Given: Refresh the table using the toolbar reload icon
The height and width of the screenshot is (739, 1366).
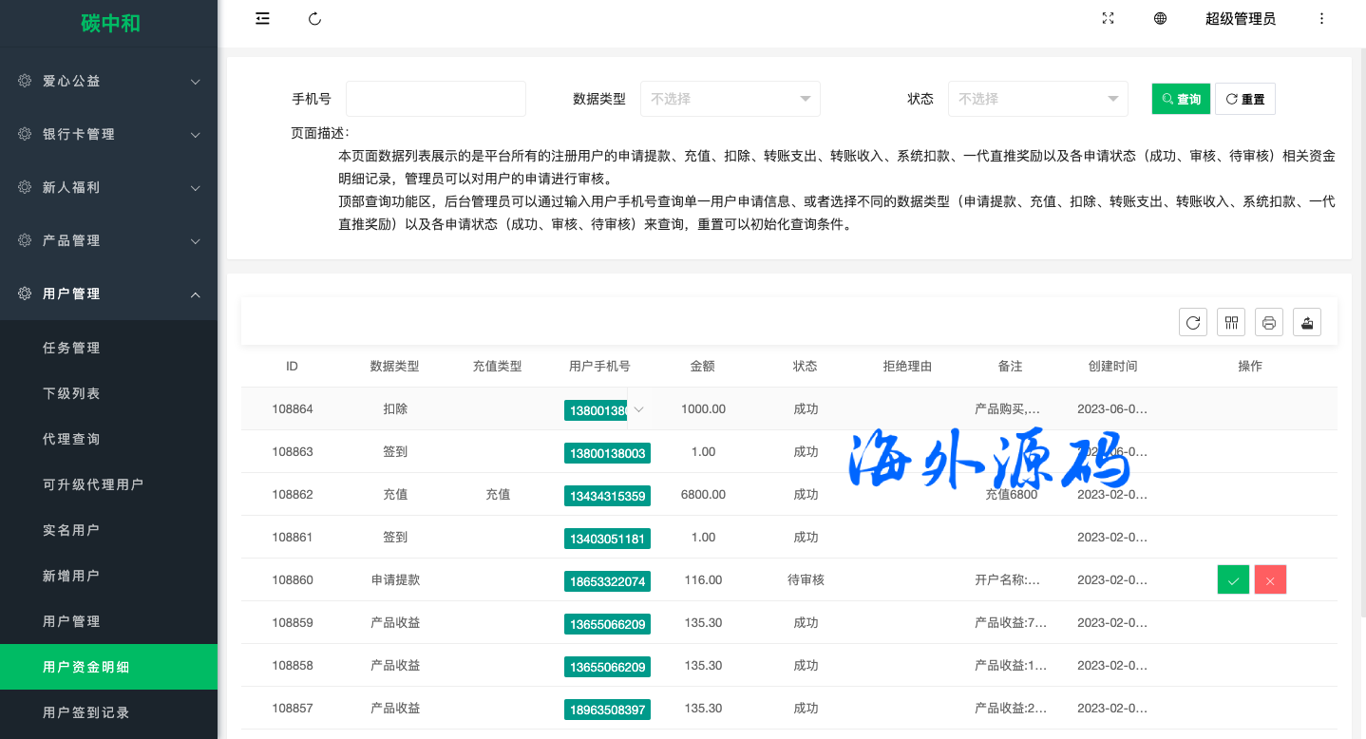Looking at the screenshot, I should click(1193, 323).
